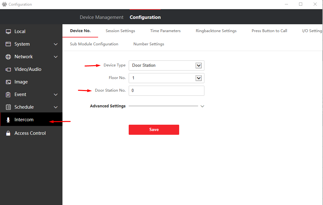Image resolution: width=323 pixels, height=205 pixels.
Task: Click the red Save button
Action: [154, 129]
